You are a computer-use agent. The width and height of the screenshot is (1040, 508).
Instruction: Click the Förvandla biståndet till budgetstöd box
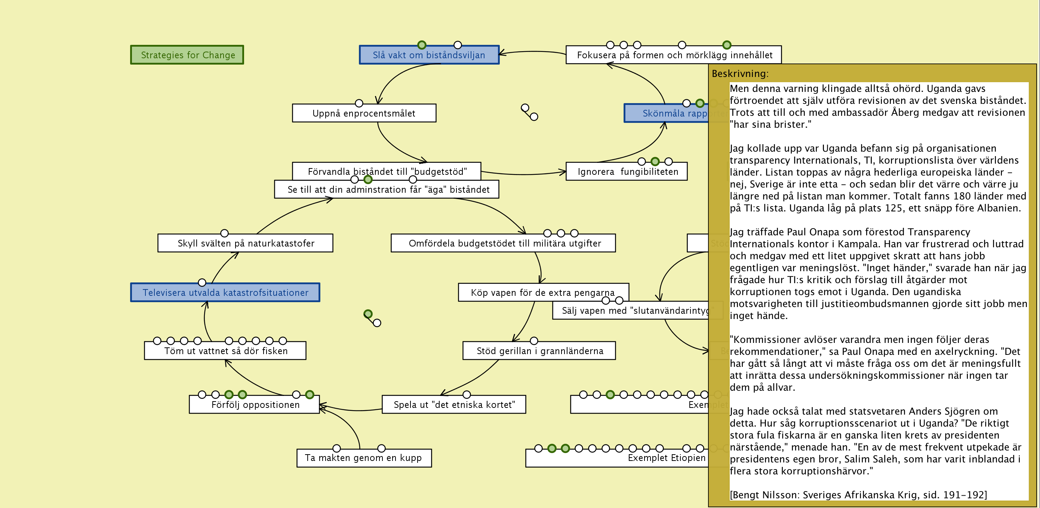pos(387,170)
